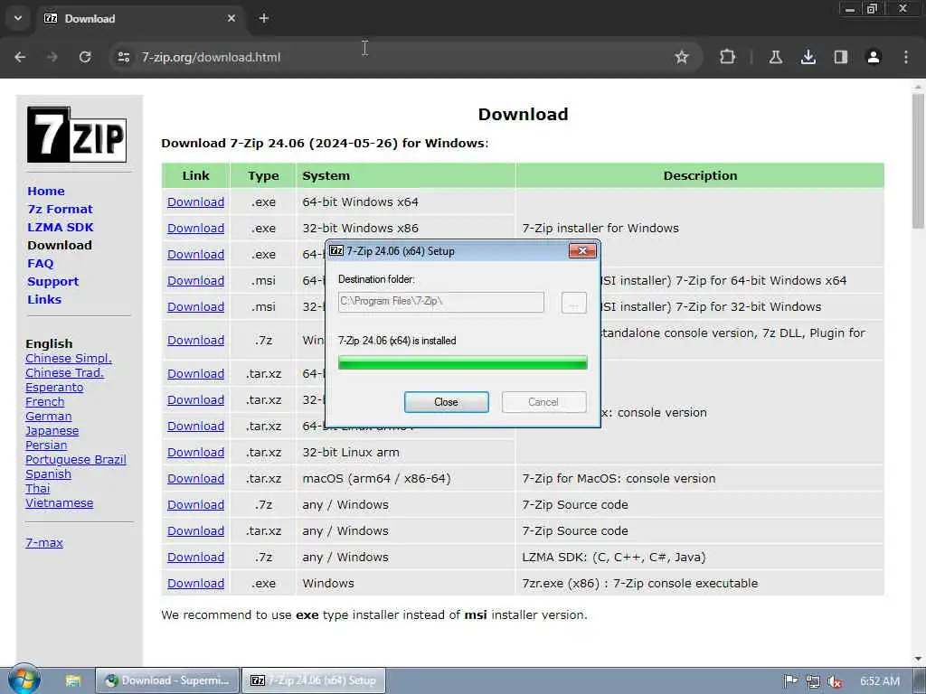Open the Windows Start orb
Image resolution: width=926 pixels, height=694 pixels.
tap(24, 680)
